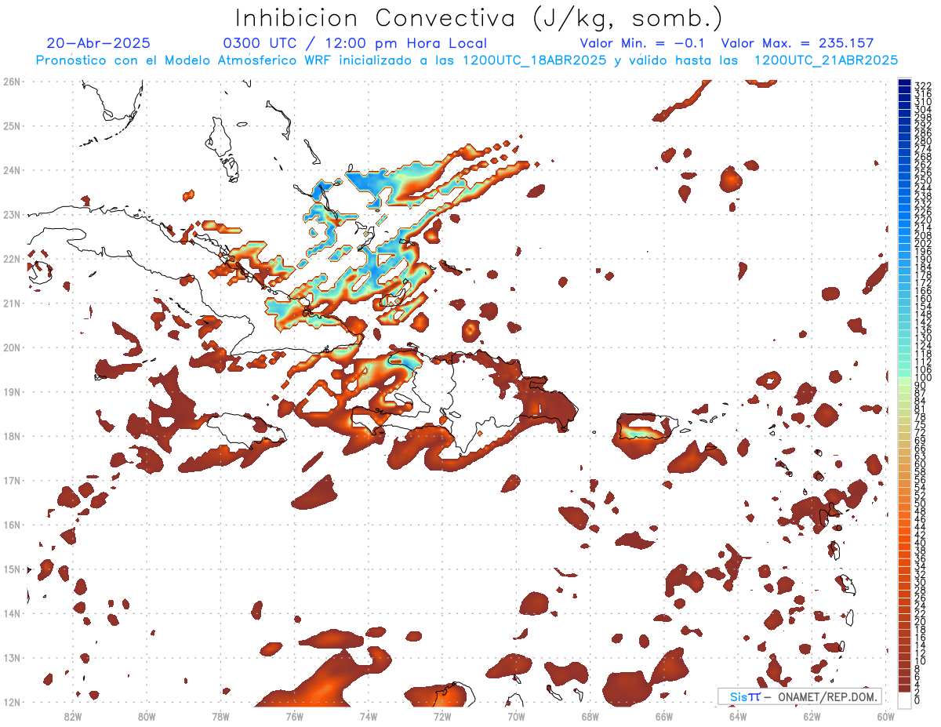Click the '62W' longitude label
Viewport: 941px width, 727px height.
812,716
